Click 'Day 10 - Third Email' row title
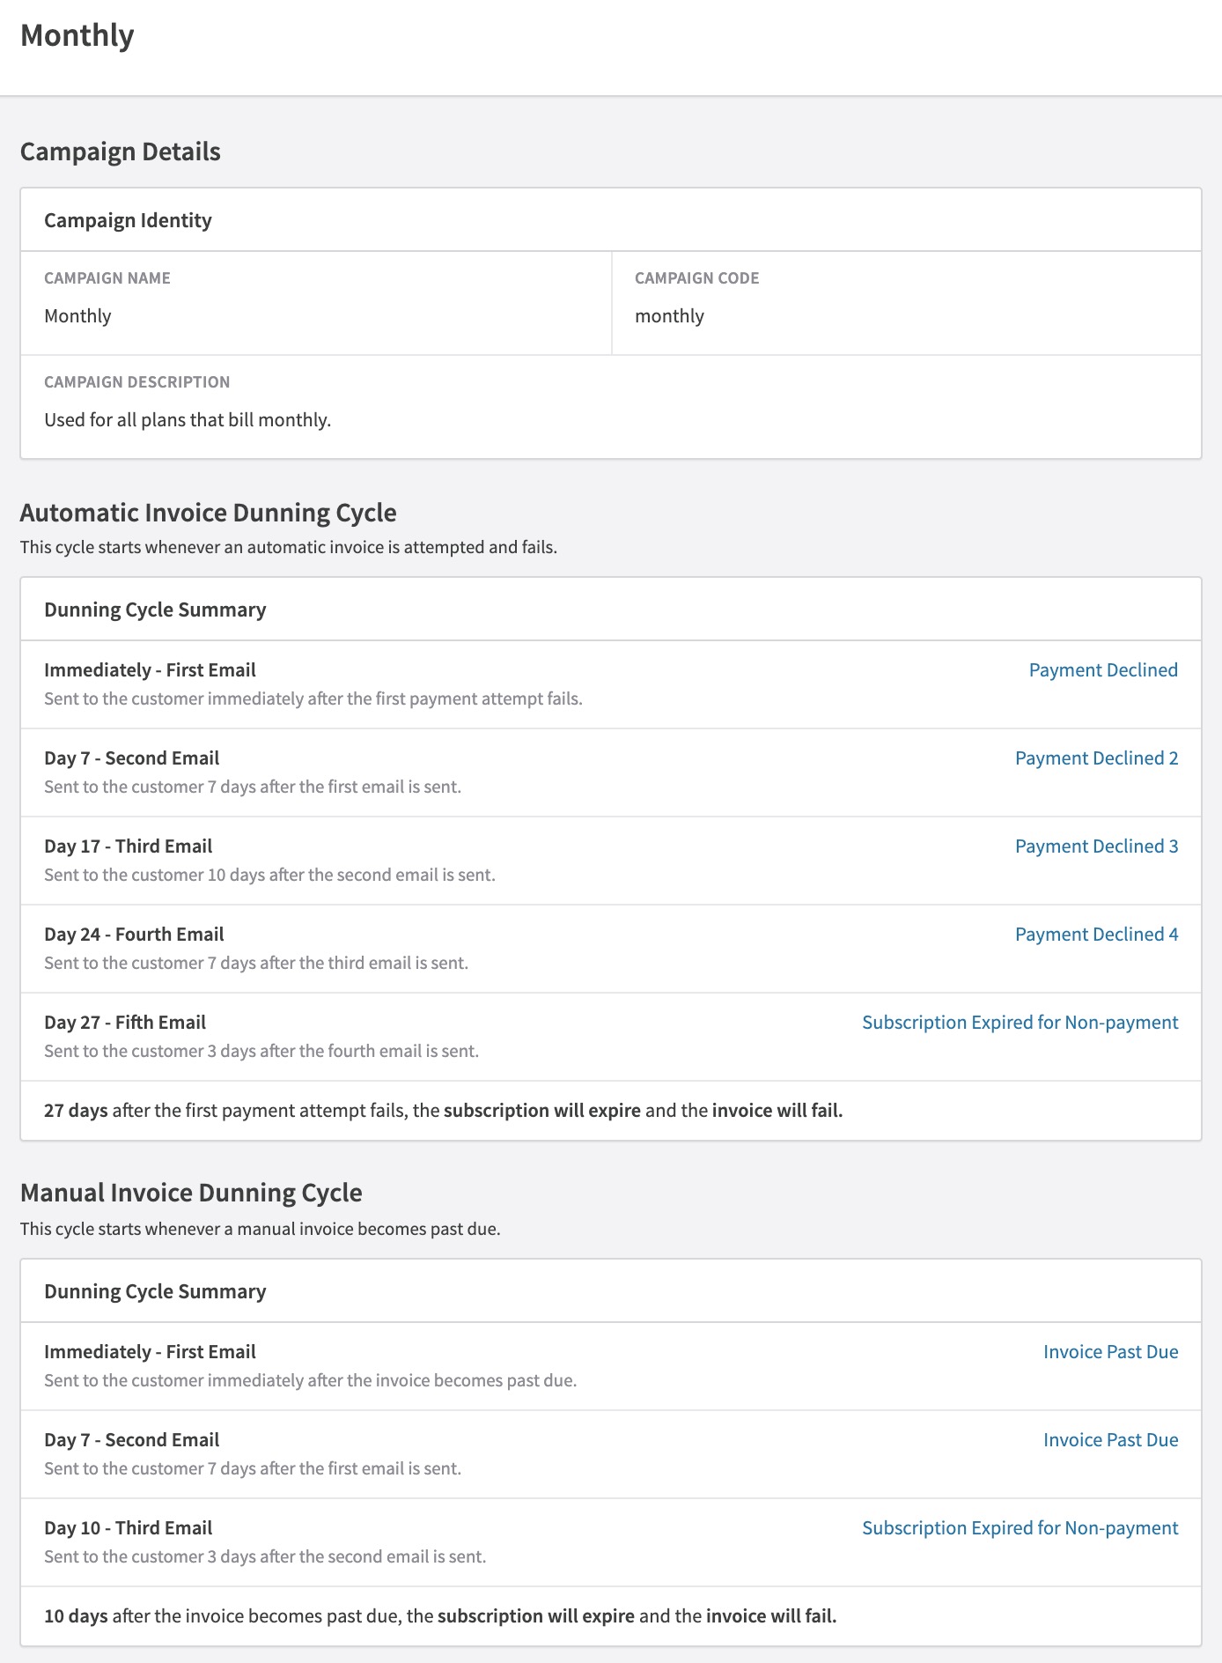This screenshot has width=1222, height=1663. (129, 1528)
